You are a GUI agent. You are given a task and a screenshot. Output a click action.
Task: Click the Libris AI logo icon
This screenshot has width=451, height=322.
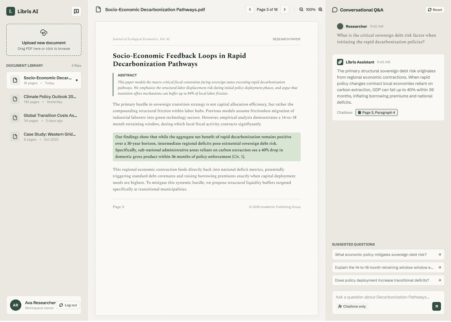pos(11,11)
